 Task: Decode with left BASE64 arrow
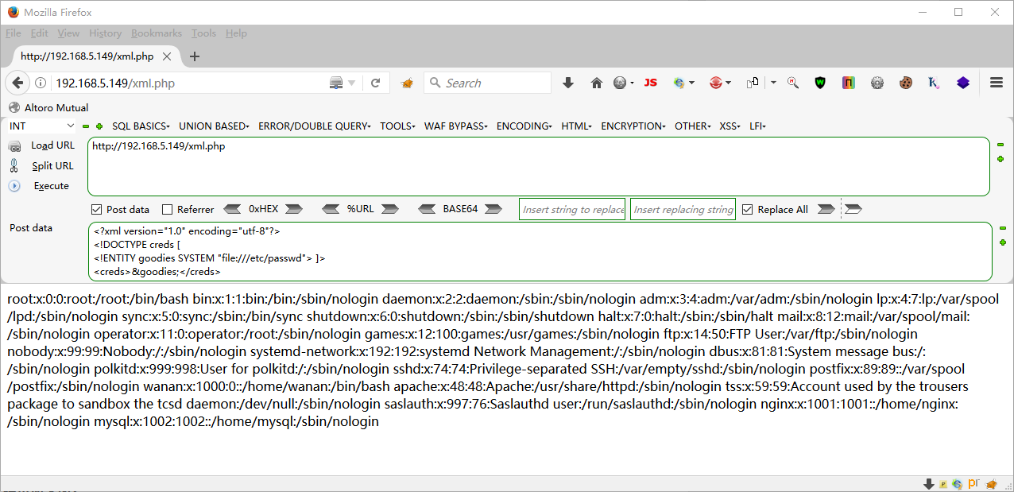427,209
